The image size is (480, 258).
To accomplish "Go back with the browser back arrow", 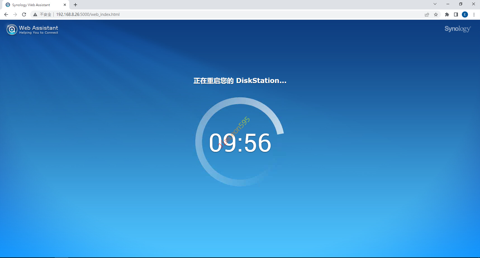I will pyautogui.click(x=6, y=14).
